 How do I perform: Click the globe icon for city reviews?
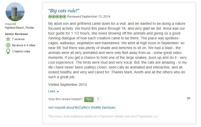click(x=8, y=45)
